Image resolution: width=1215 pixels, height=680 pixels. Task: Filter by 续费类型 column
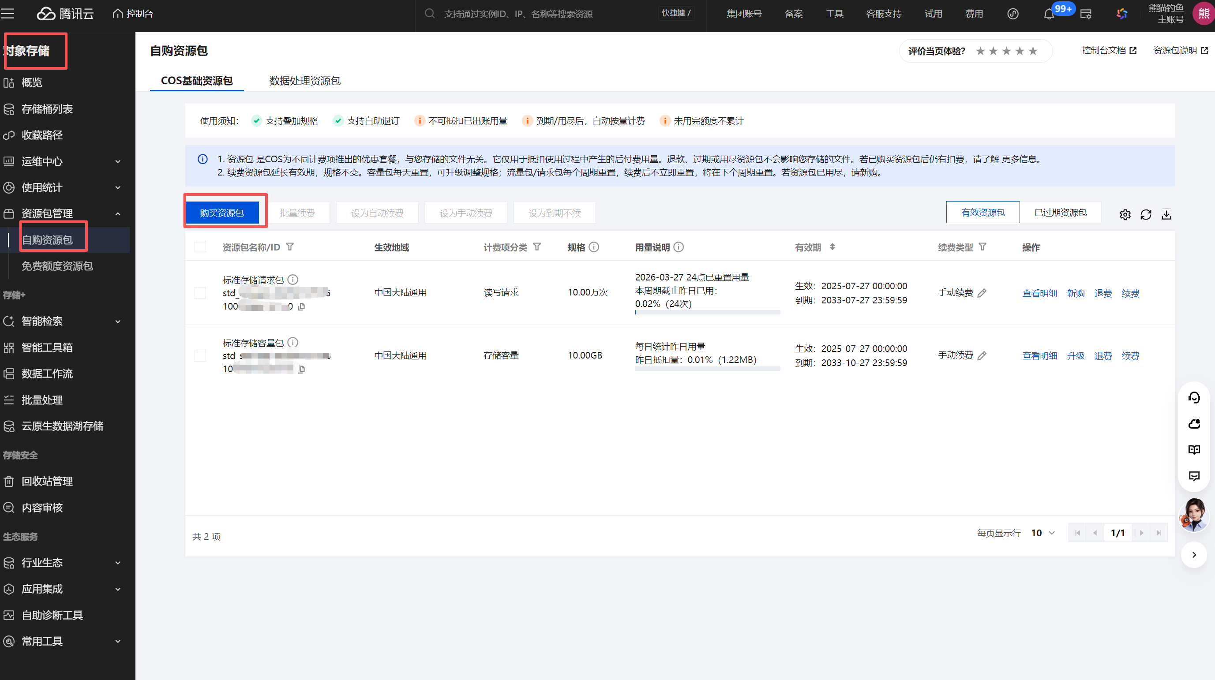(x=982, y=247)
